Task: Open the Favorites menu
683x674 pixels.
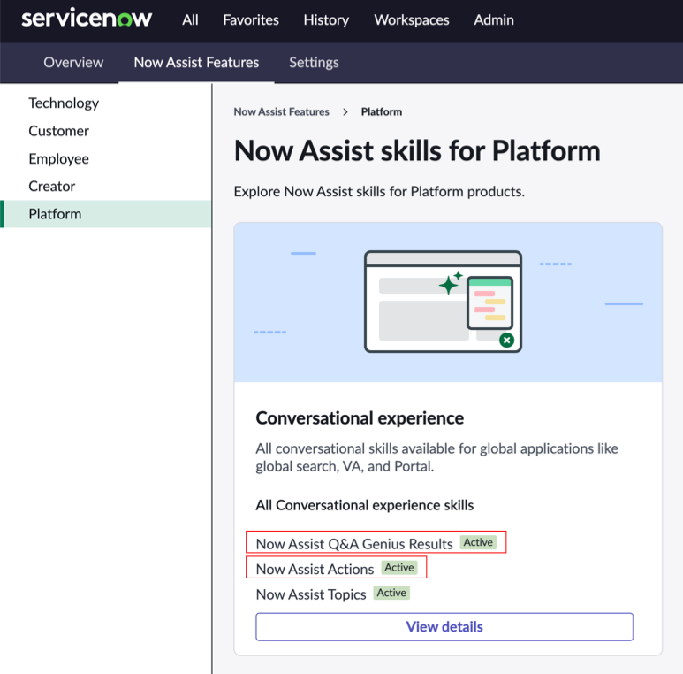Action: point(251,20)
